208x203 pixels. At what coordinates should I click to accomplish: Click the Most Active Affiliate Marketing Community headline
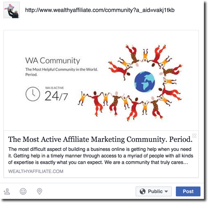coord(100,139)
